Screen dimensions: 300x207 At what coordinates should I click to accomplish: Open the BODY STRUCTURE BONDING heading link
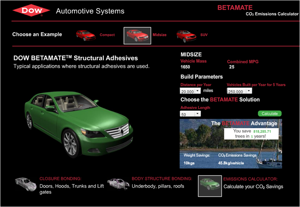pos(162,179)
